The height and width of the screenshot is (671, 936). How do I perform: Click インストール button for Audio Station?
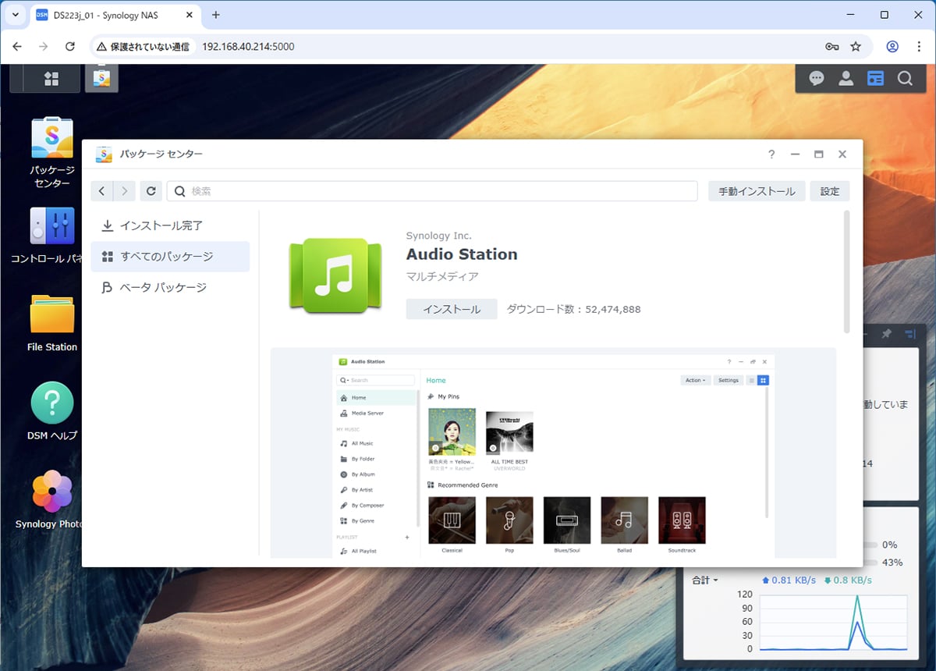click(x=452, y=309)
